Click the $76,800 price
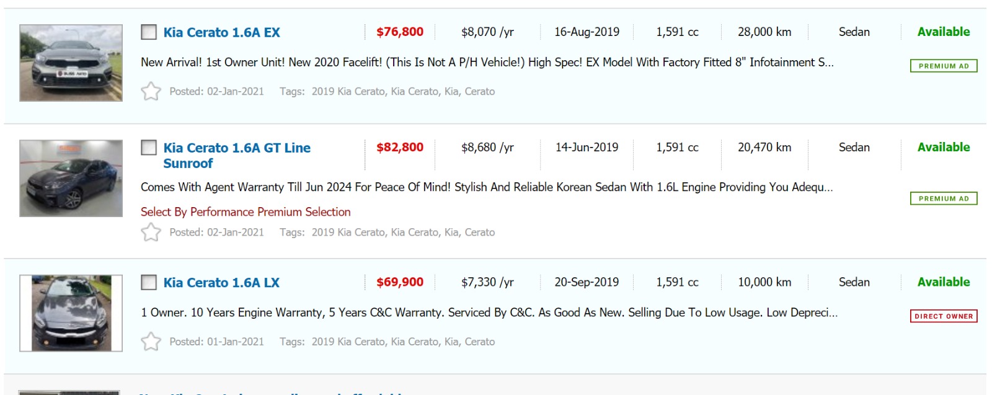Image resolution: width=992 pixels, height=395 pixels. click(400, 32)
